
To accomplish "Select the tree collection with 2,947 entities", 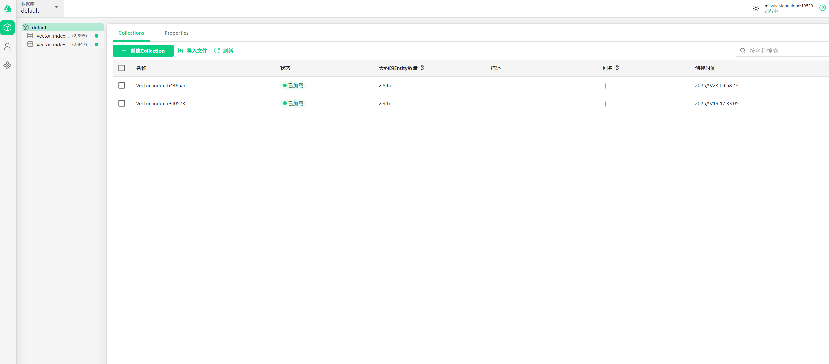I will 53,45.
